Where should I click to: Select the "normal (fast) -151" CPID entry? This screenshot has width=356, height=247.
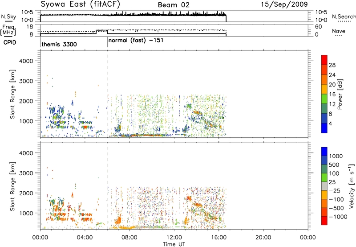pyautogui.click(x=136, y=41)
